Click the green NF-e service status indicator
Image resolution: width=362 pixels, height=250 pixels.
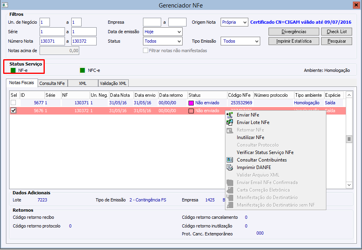pos(13,70)
